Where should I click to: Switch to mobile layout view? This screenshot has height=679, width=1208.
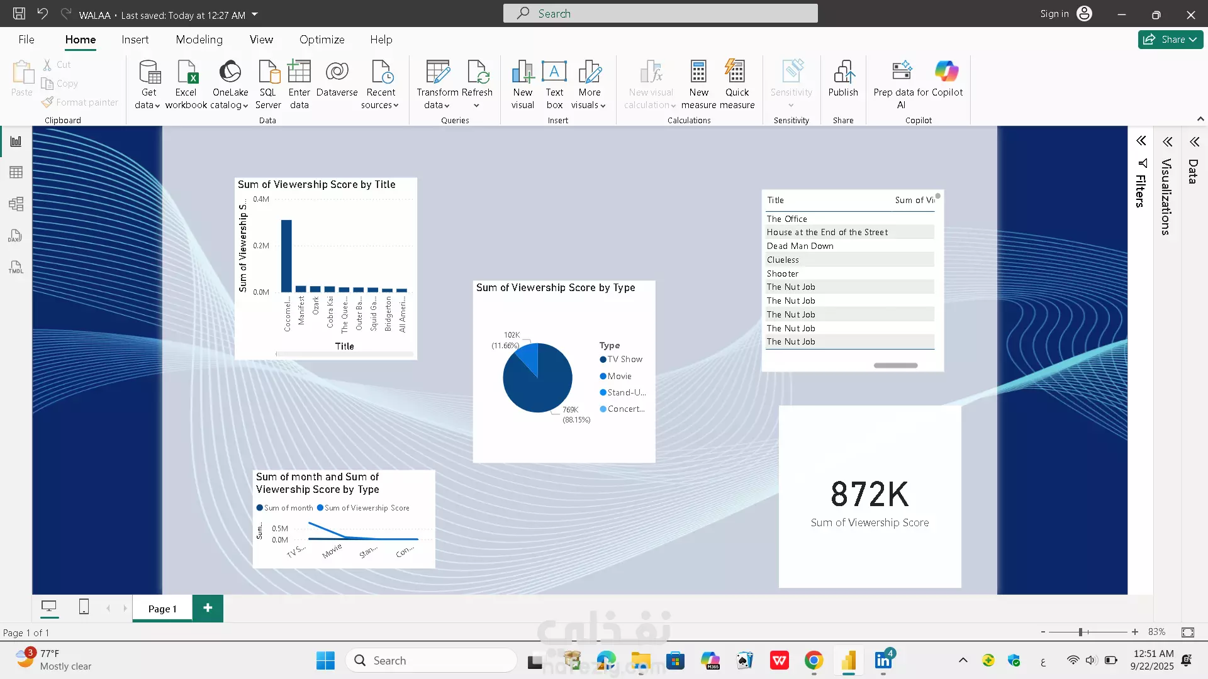coord(84,607)
